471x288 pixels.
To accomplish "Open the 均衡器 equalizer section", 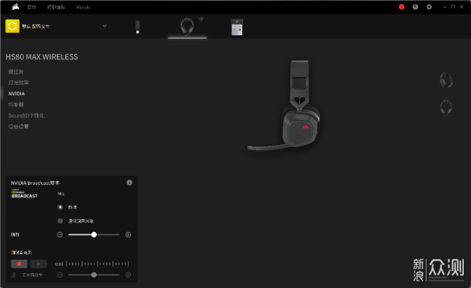I will [16, 104].
